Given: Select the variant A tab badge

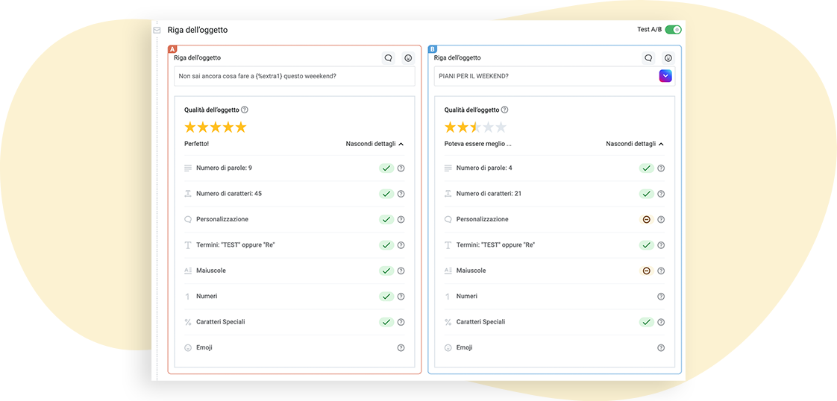Looking at the screenshot, I should point(172,49).
